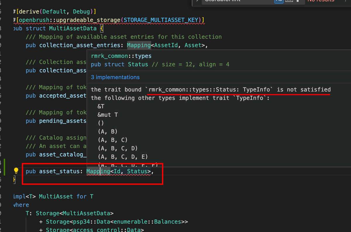
Task: Click "Default" in the derive attribute
Action: (x=54, y=12)
